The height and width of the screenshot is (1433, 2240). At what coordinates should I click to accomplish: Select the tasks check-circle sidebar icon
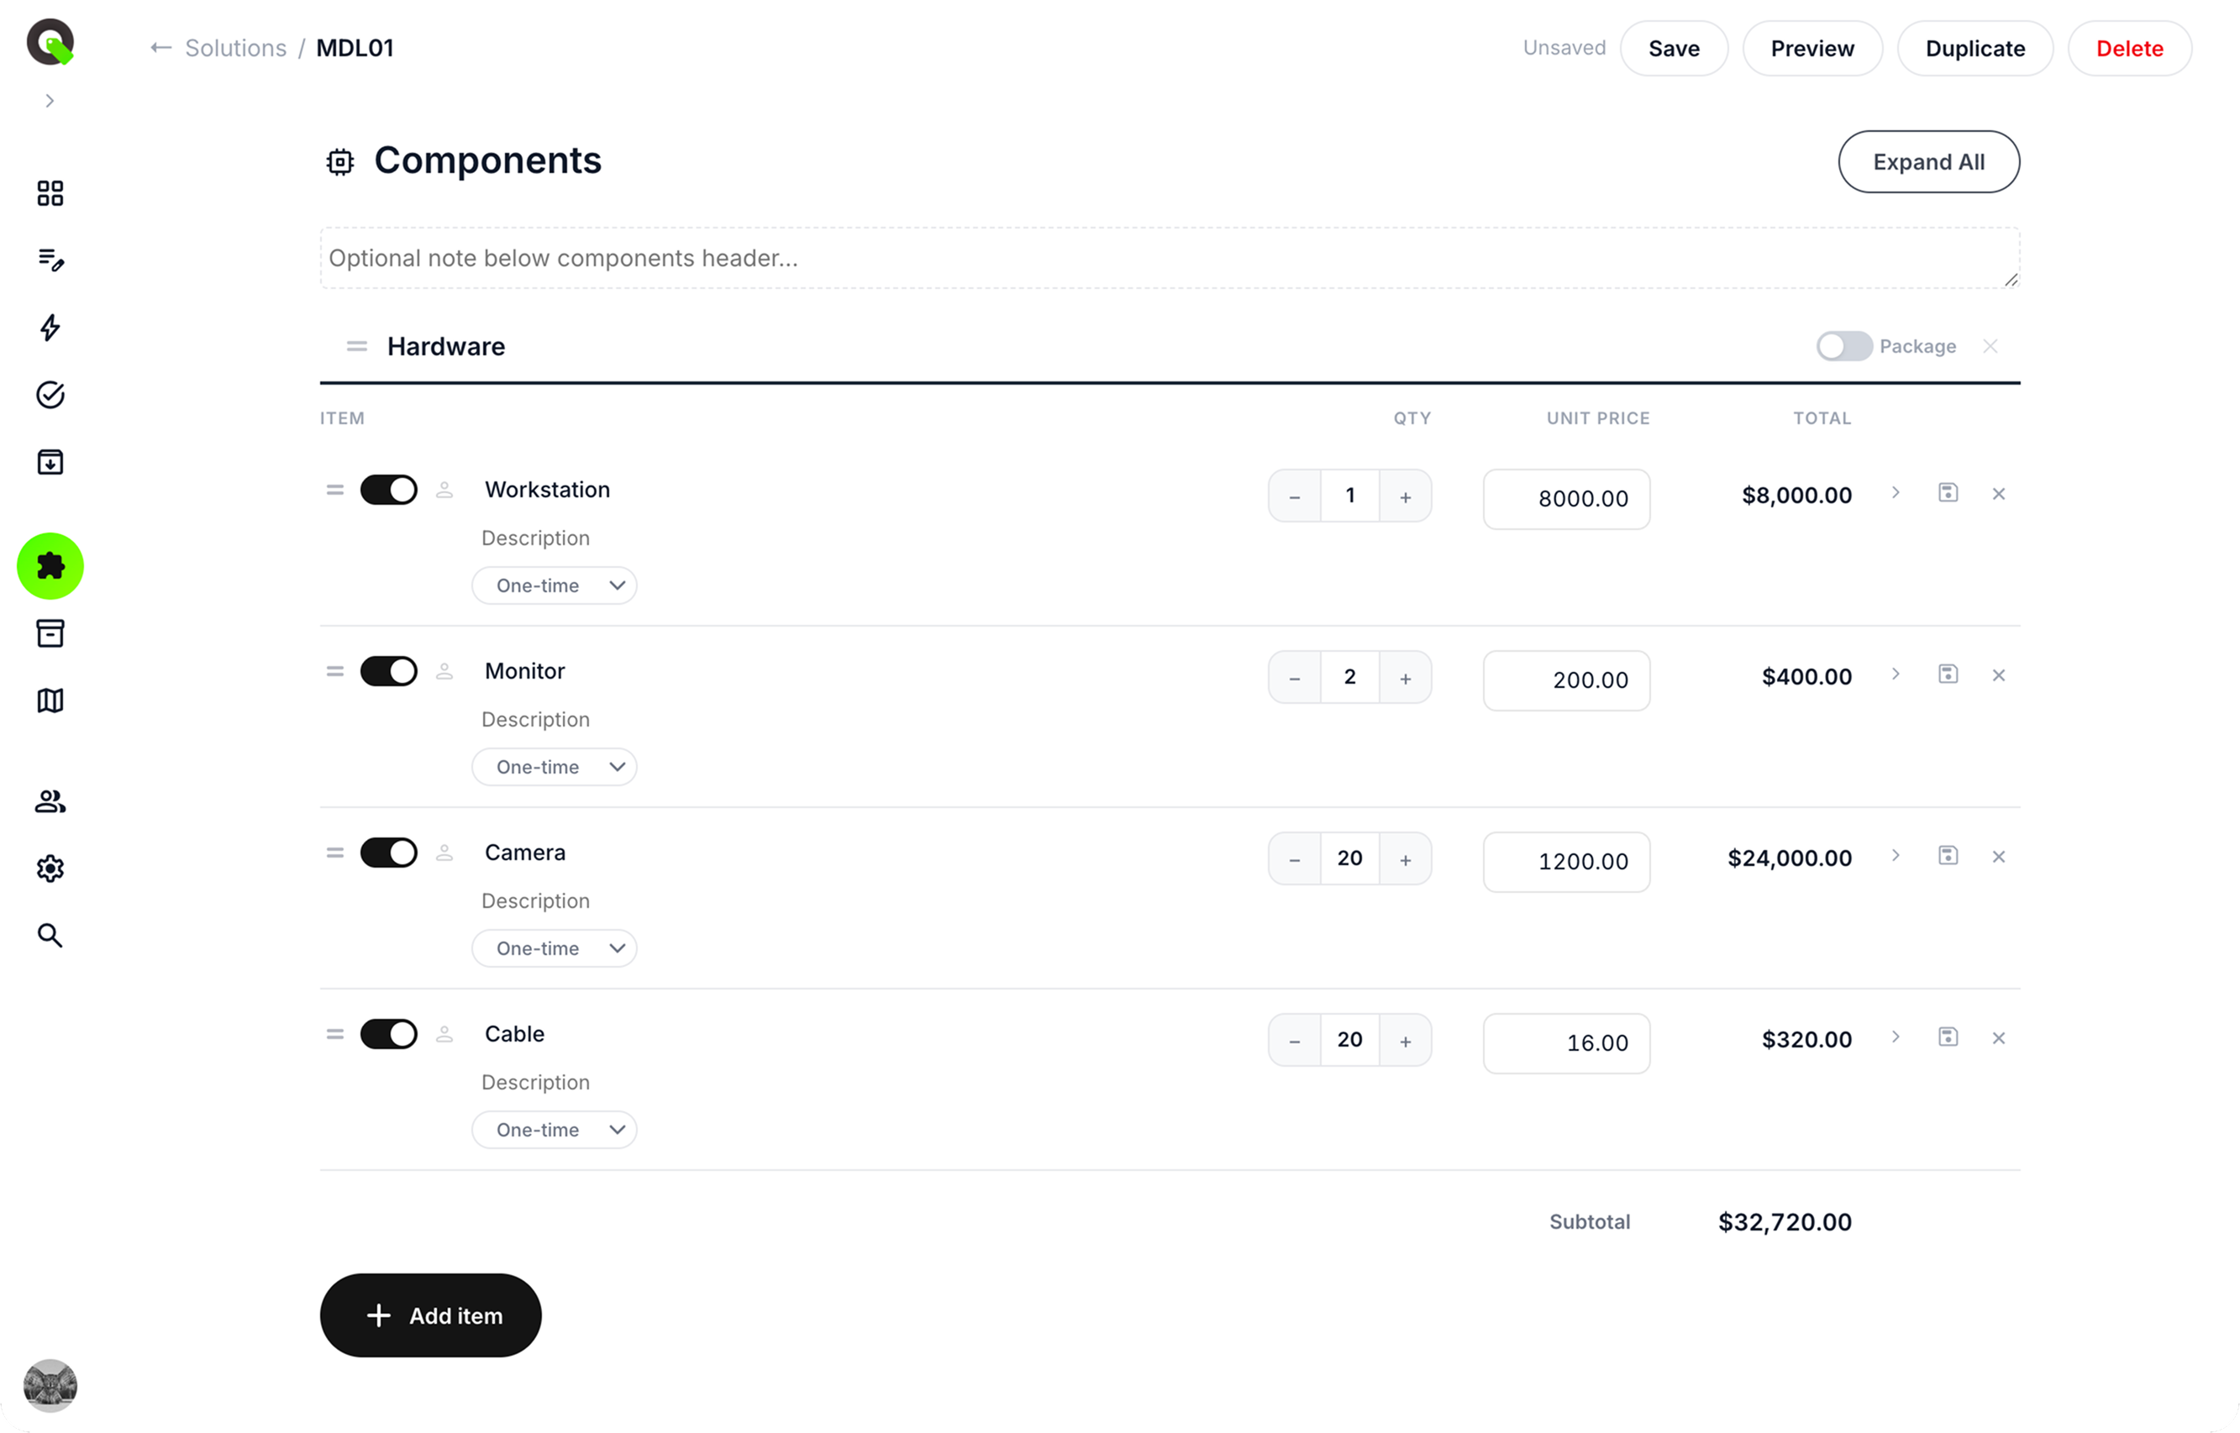(49, 395)
